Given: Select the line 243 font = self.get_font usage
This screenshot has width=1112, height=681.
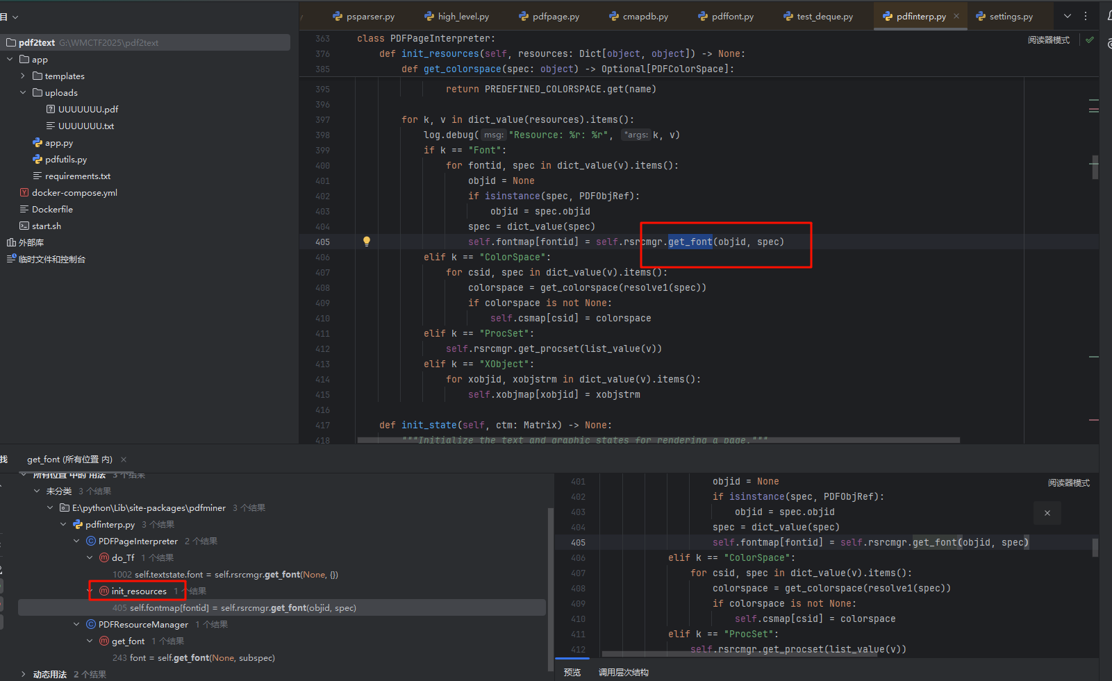Looking at the screenshot, I should click(194, 658).
